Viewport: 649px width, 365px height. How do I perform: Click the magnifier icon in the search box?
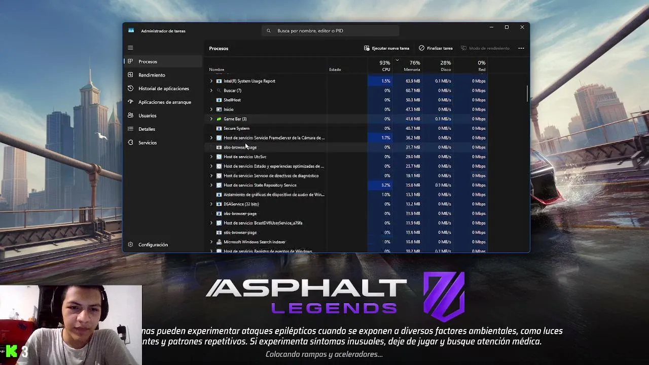pos(269,31)
